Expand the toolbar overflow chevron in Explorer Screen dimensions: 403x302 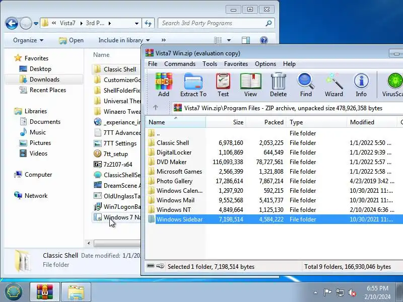point(163,40)
